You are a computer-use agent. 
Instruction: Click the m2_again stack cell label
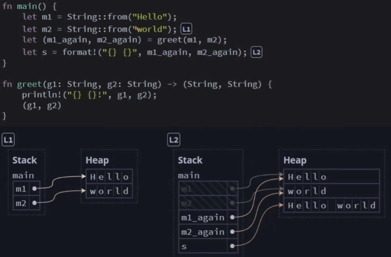(x=202, y=232)
